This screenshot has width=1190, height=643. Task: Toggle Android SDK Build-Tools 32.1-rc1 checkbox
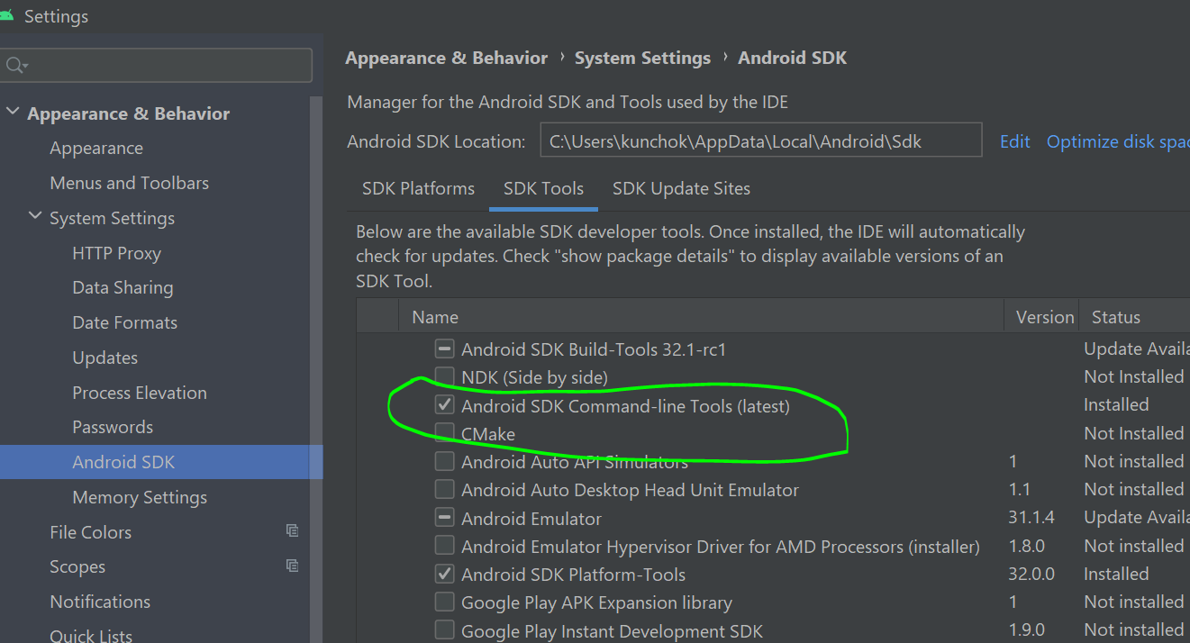(444, 349)
